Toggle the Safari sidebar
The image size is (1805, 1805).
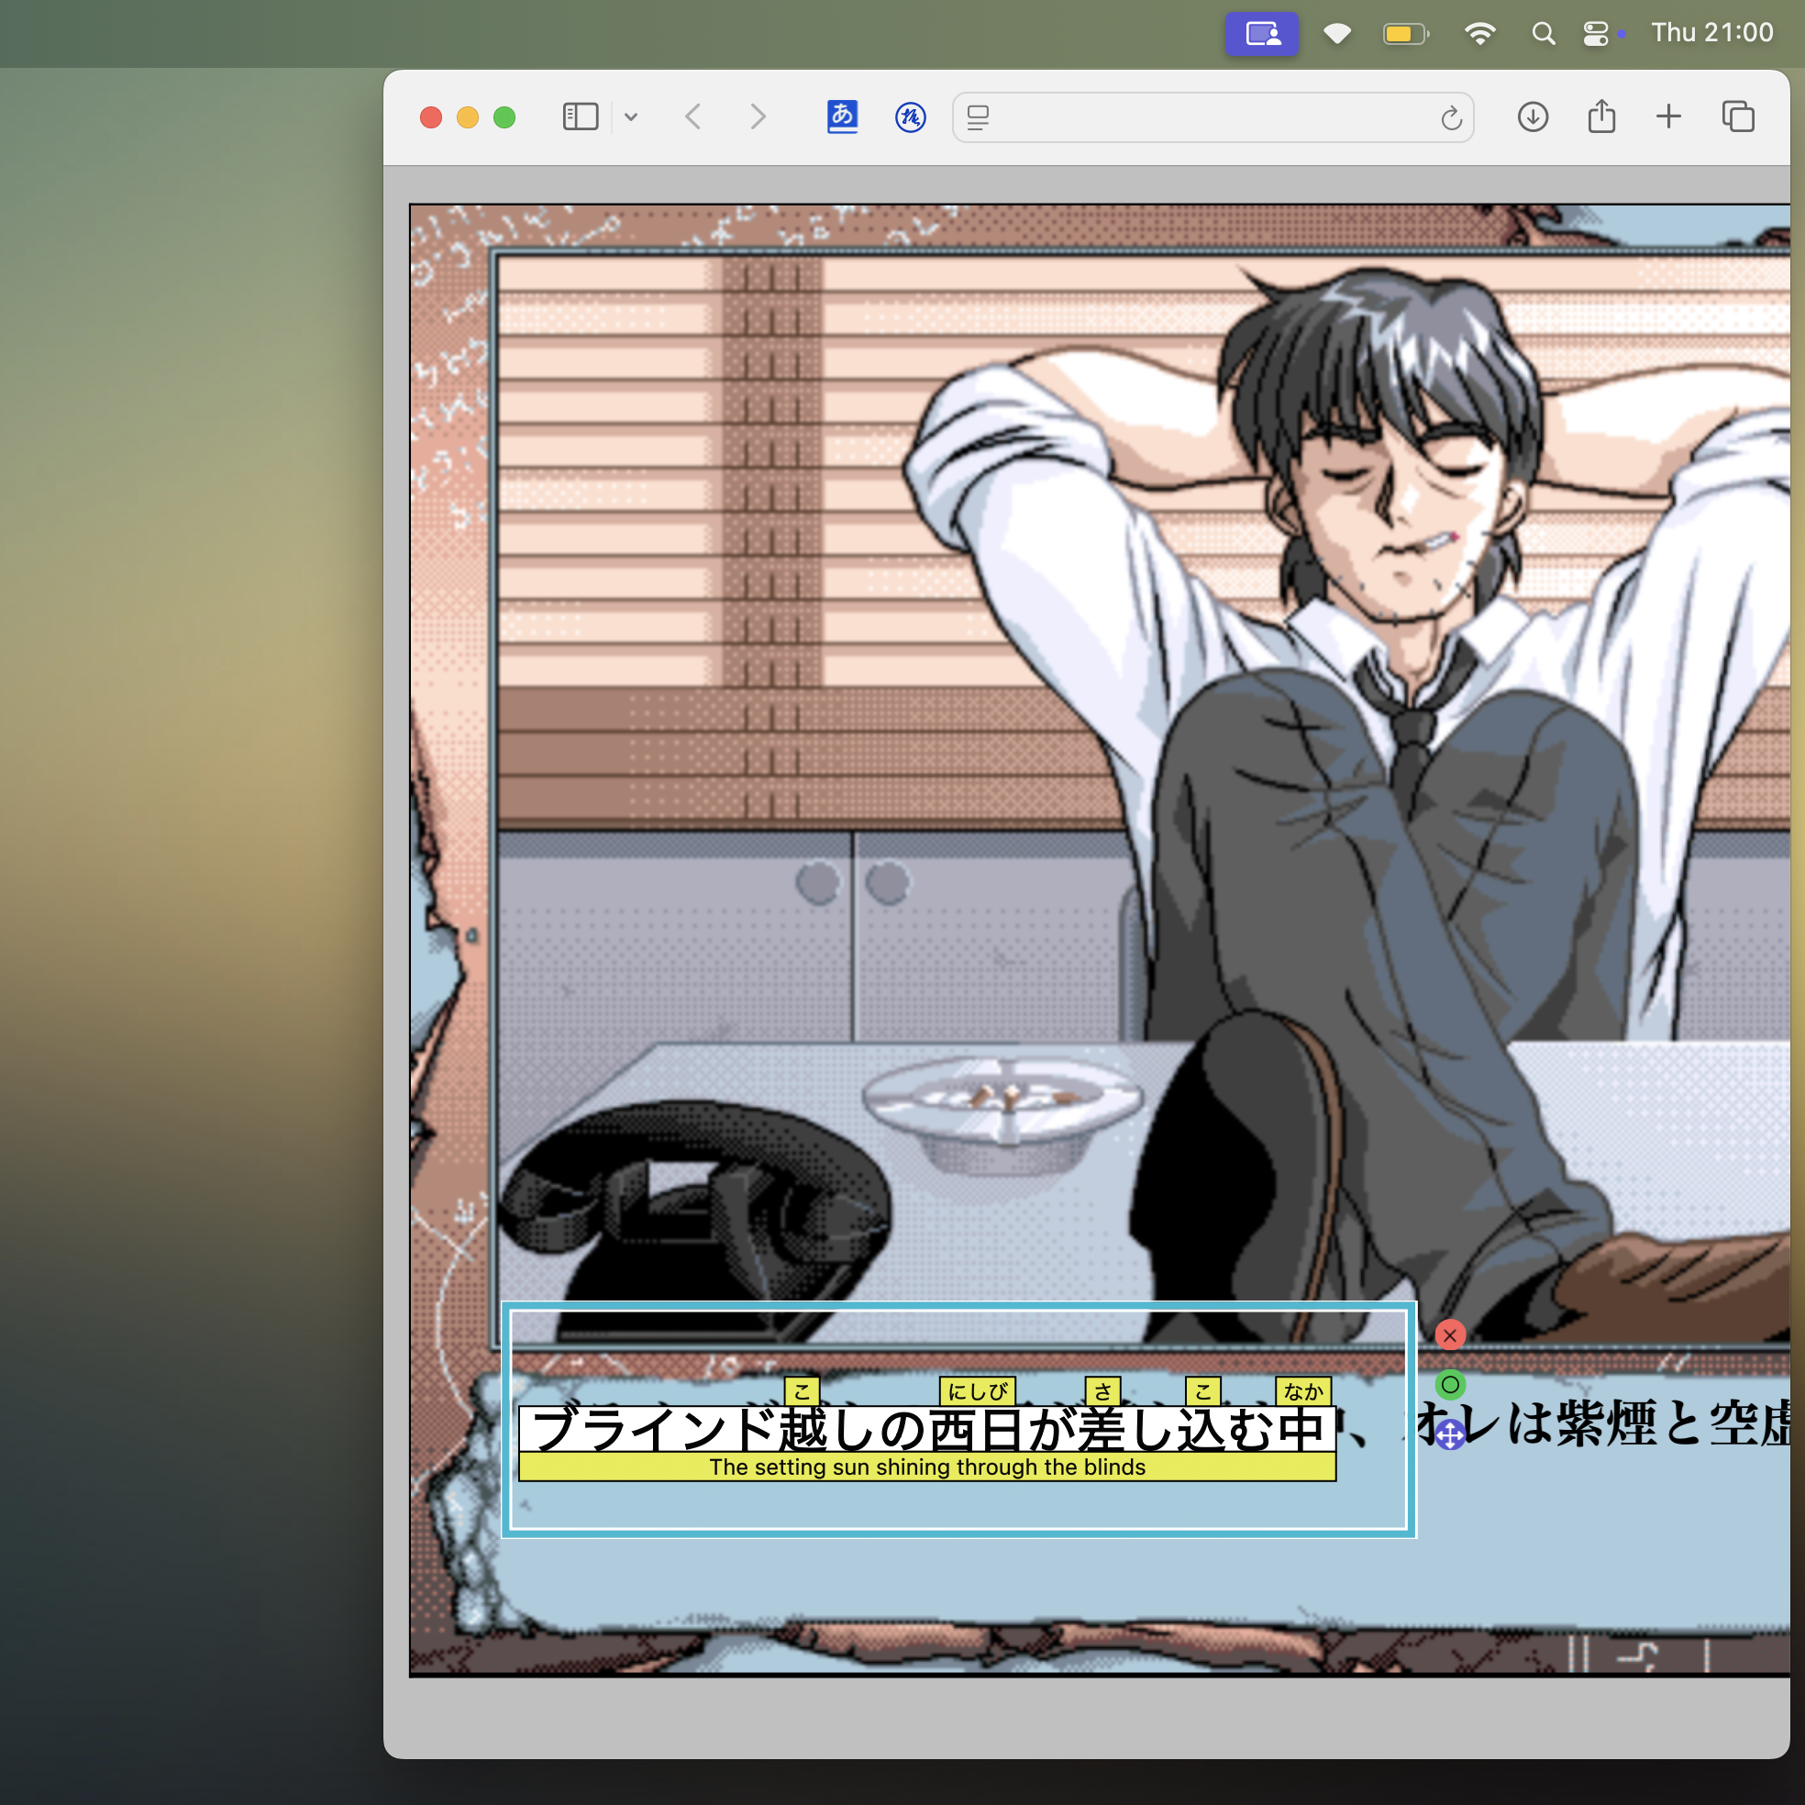tap(581, 116)
